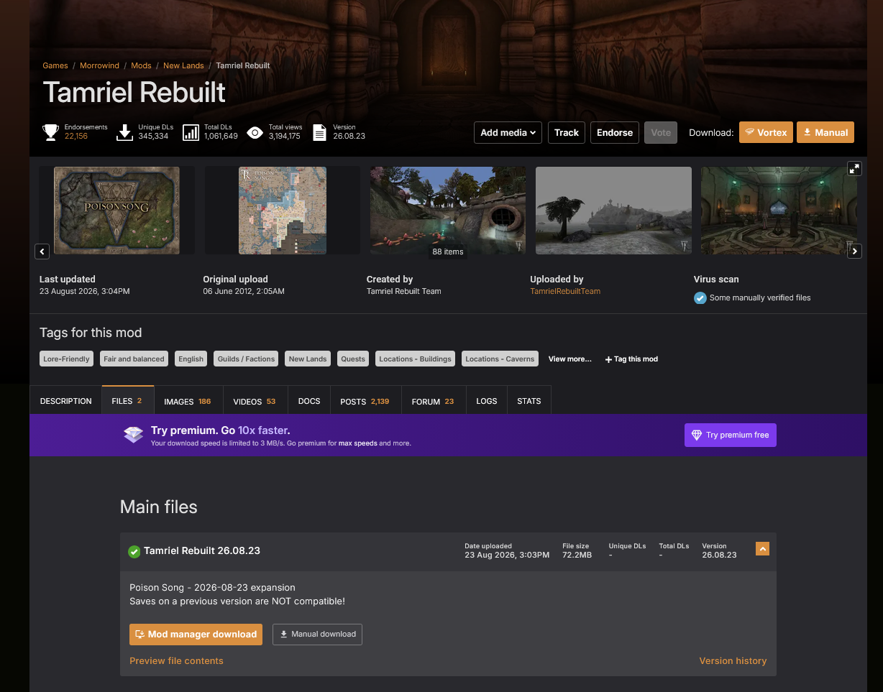Click the endorsements trophy icon

click(50, 132)
